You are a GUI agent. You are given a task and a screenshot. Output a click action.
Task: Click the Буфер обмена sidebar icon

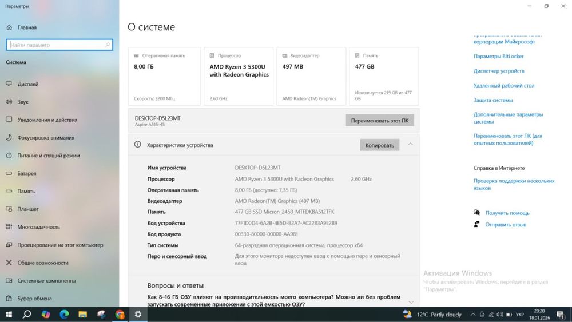(x=9, y=299)
